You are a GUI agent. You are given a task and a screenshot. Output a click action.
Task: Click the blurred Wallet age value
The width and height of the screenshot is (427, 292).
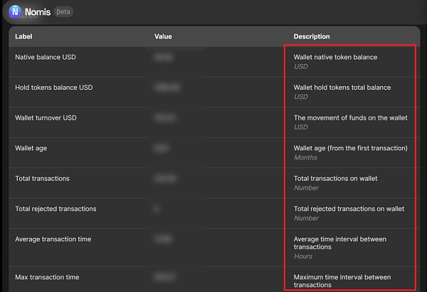(x=161, y=148)
